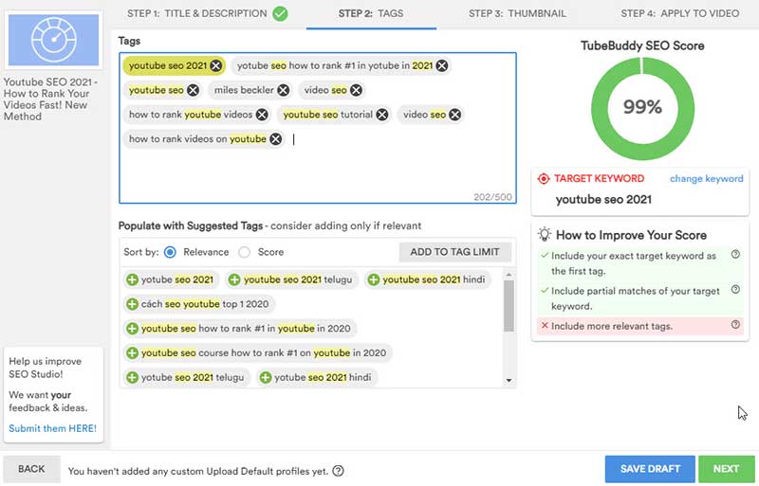Add suggested tag 'yotube seo 2021 telugu'
Image resolution: width=759 pixels, height=486 pixels.
point(132,377)
